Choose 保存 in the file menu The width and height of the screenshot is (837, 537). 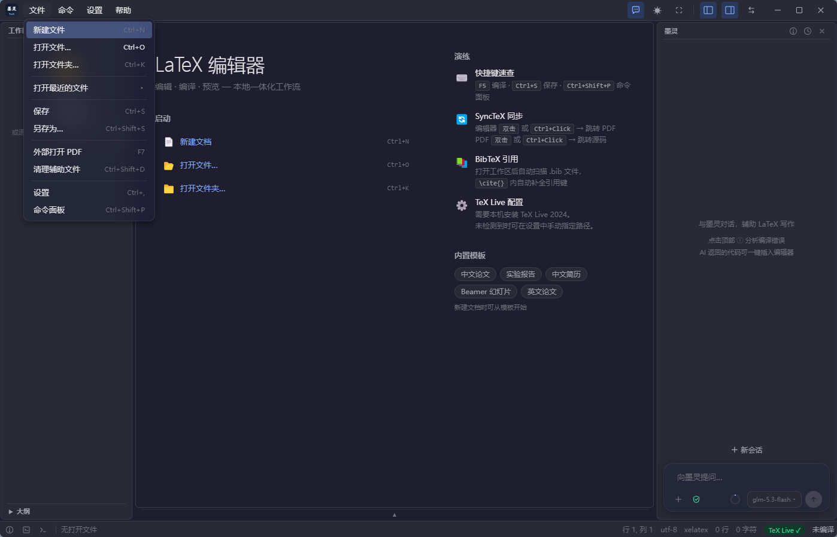[x=89, y=111]
